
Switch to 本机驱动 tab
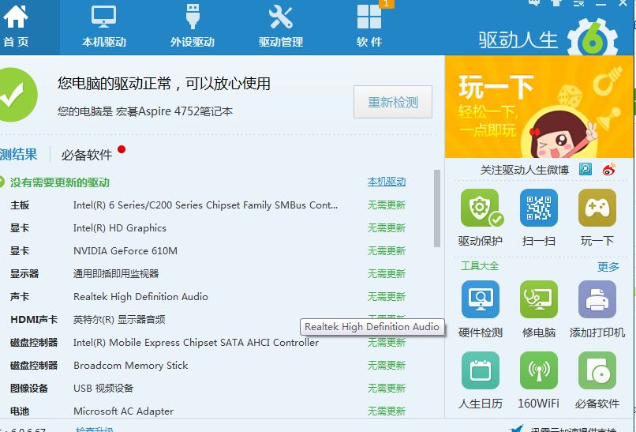pyautogui.click(x=104, y=27)
